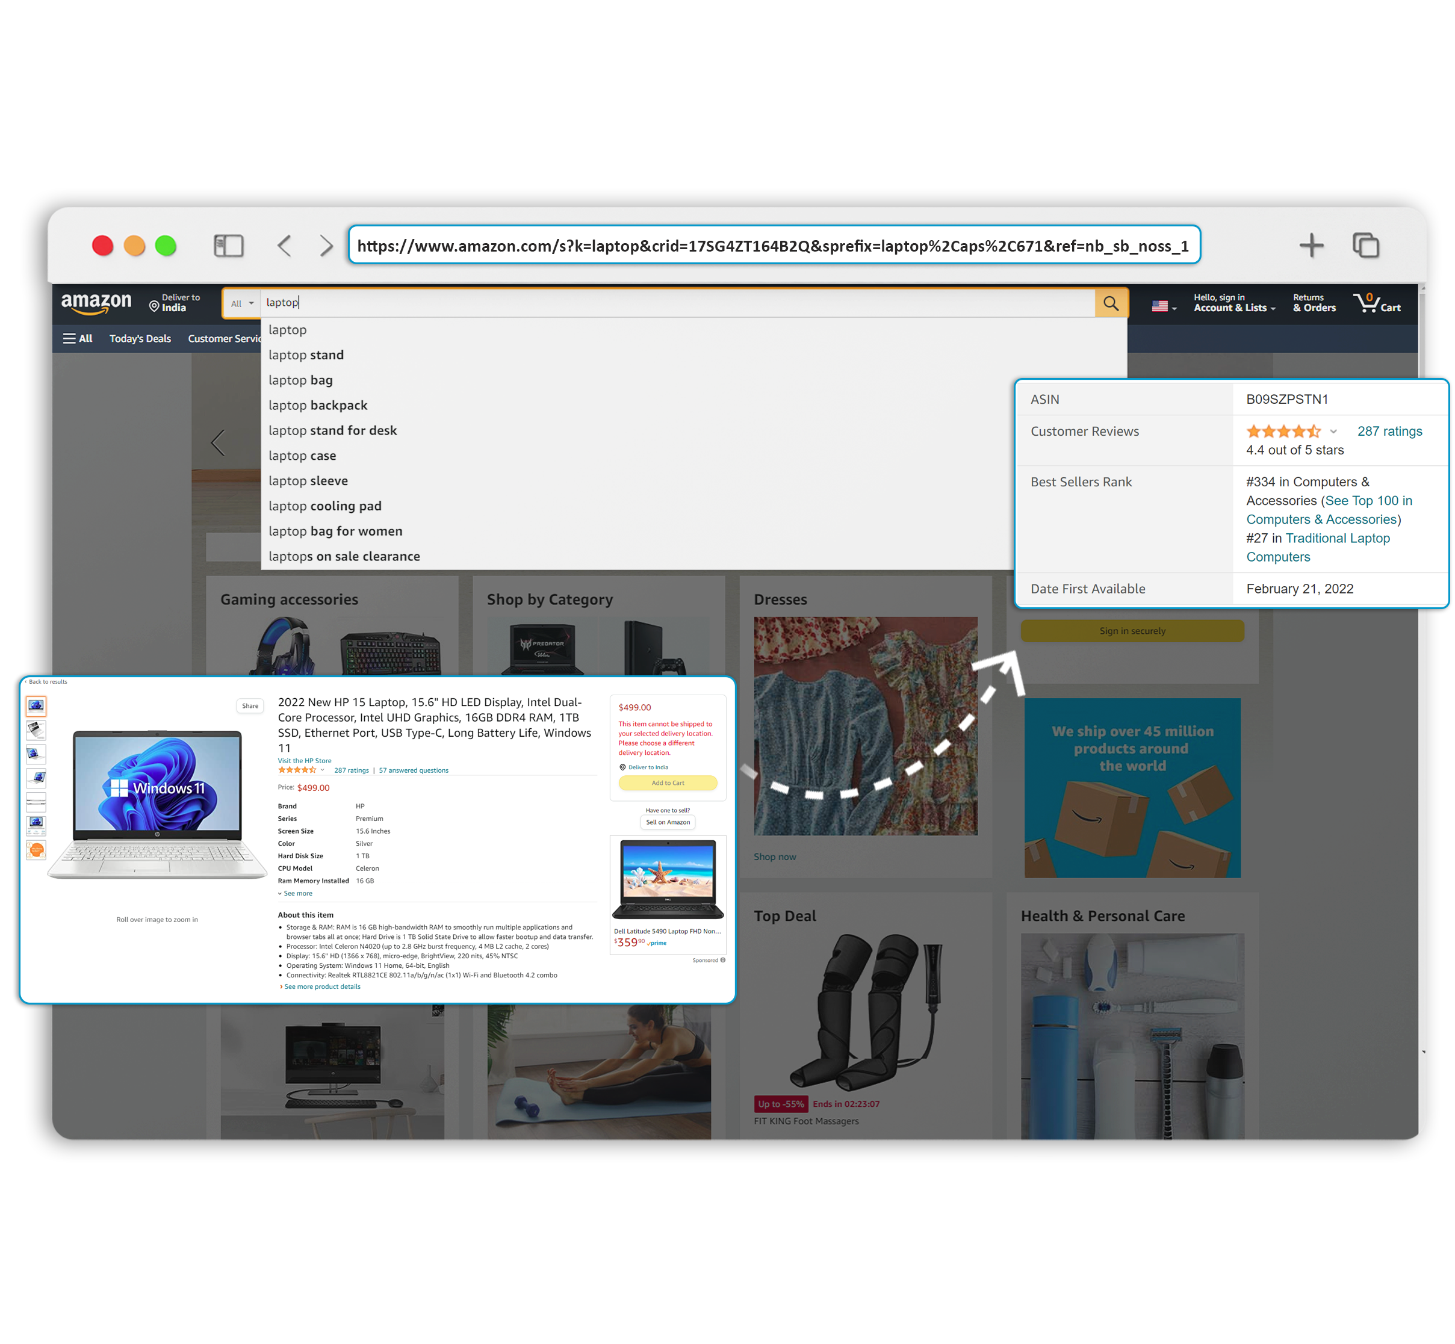Click the Dell Latitude 5490 Laptop title link

pos(667,931)
